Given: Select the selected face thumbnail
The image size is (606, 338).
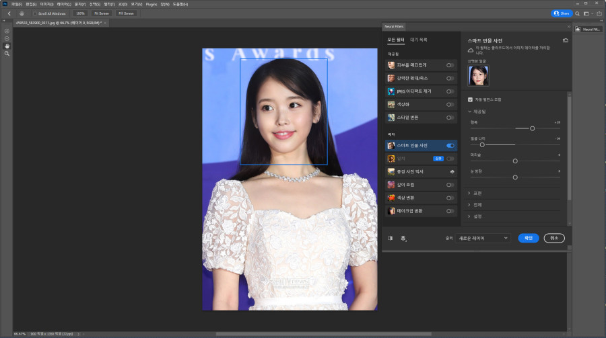Looking at the screenshot, I should click(479, 76).
